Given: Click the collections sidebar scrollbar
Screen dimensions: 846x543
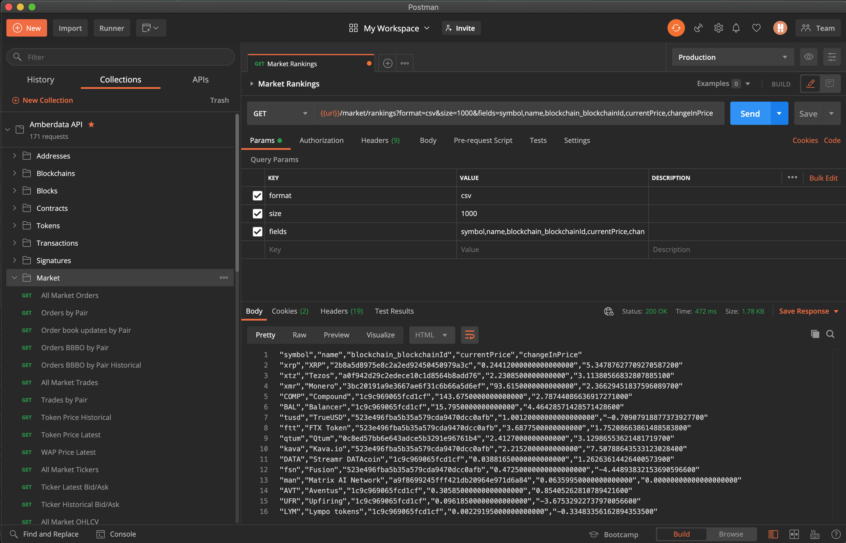Looking at the screenshot, I should [x=237, y=192].
